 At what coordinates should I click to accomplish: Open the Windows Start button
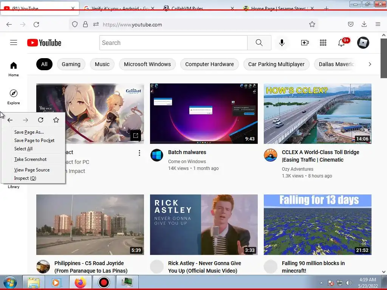(x=10, y=282)
